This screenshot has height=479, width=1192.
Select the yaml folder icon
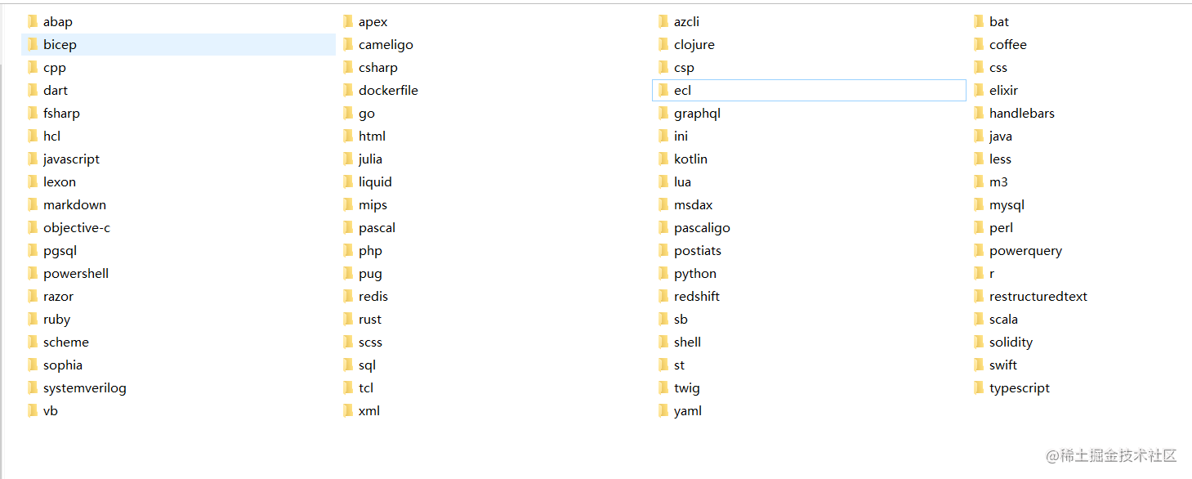pyautogui.click(x=663, y=411)
